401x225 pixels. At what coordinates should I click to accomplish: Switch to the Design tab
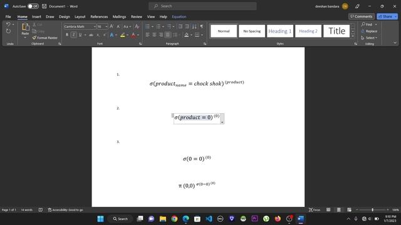(64, 17)
